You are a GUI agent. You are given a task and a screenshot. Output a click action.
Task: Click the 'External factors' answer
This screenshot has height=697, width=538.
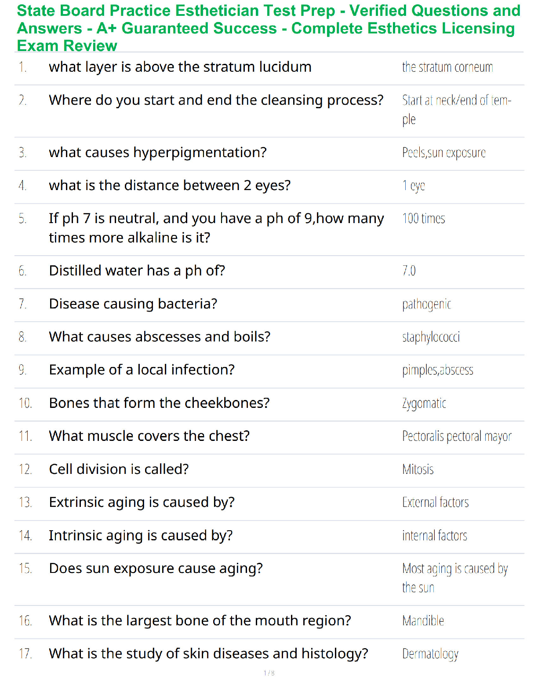tap(435, 502)
